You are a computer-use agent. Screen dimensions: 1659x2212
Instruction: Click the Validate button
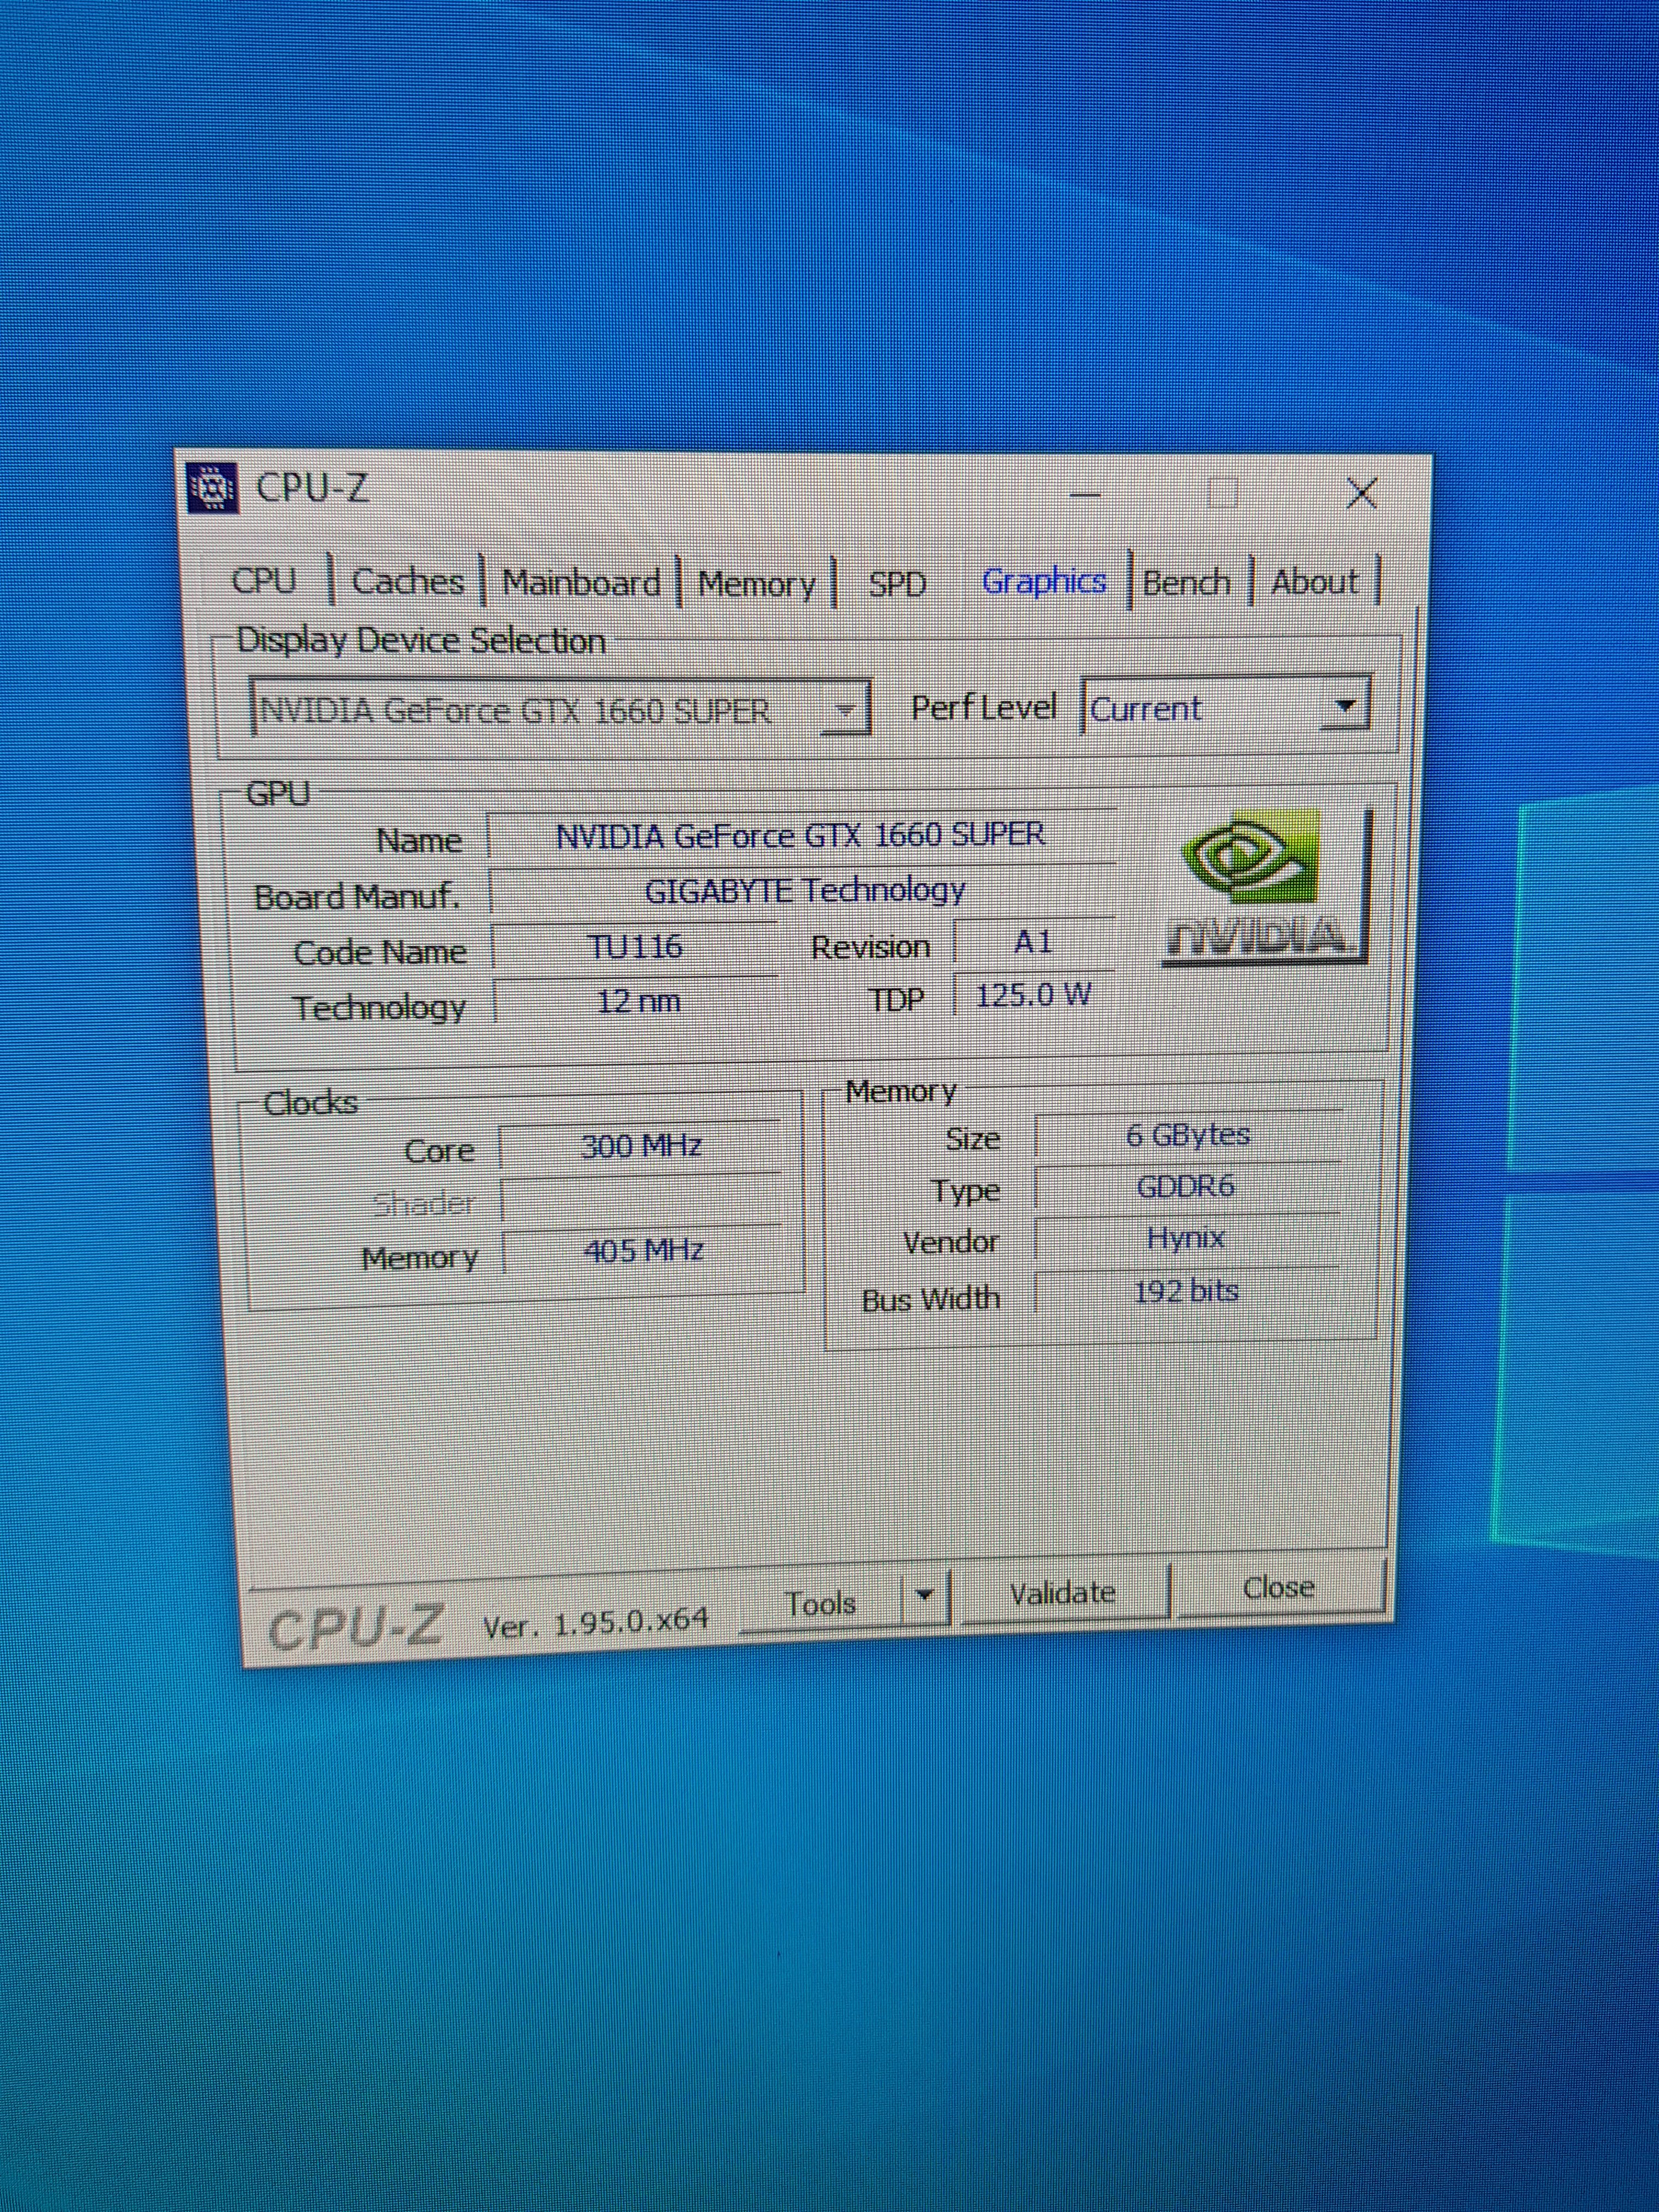click(1062, 1593)
